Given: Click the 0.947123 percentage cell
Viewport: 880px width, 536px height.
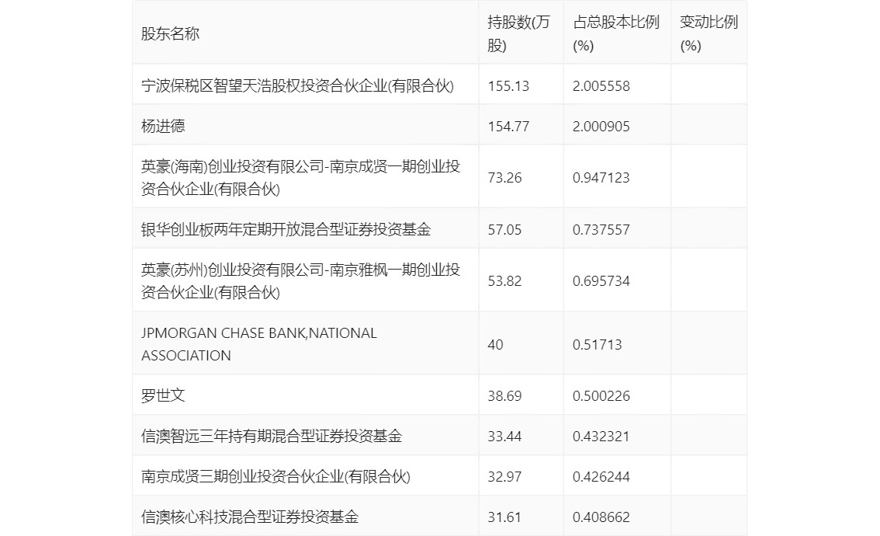Looking at the screenshot, I should point(601,178).
